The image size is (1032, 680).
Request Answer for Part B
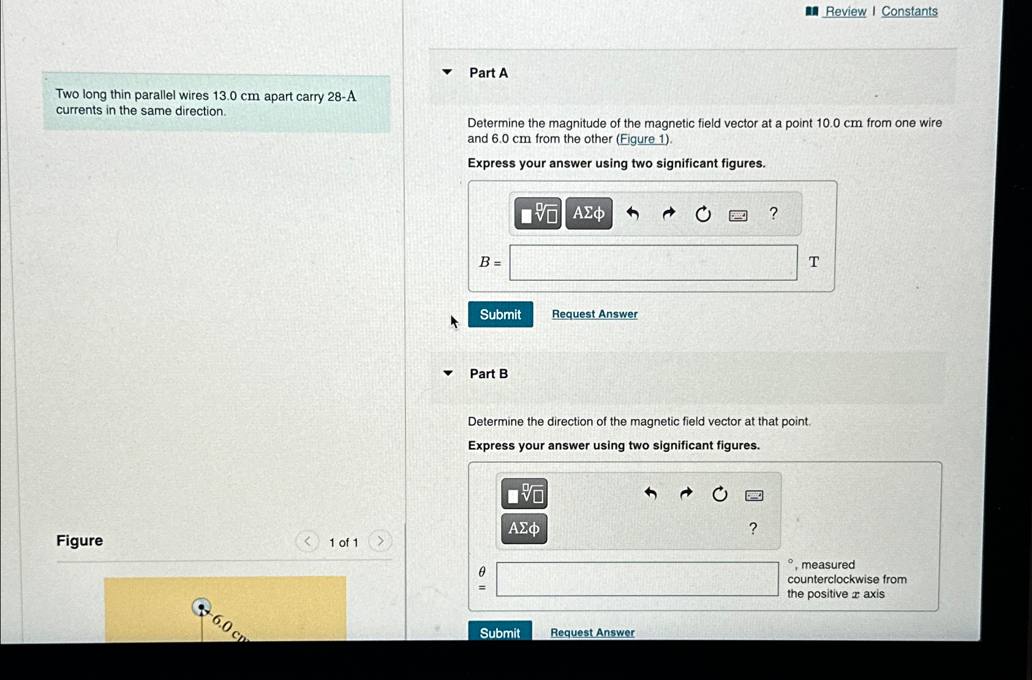point(592,632)
